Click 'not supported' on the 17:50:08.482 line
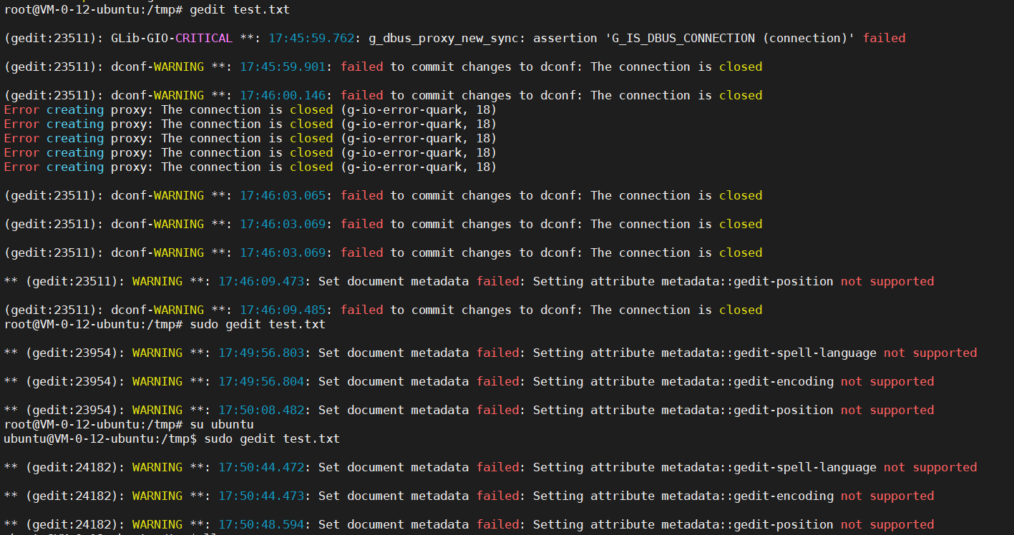This screenshot has height=535, width=1014. tap(887, 410)
